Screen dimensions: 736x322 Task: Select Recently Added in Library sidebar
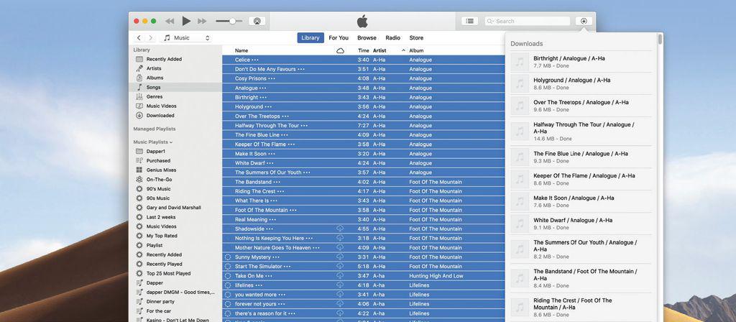tap(175, 59)
